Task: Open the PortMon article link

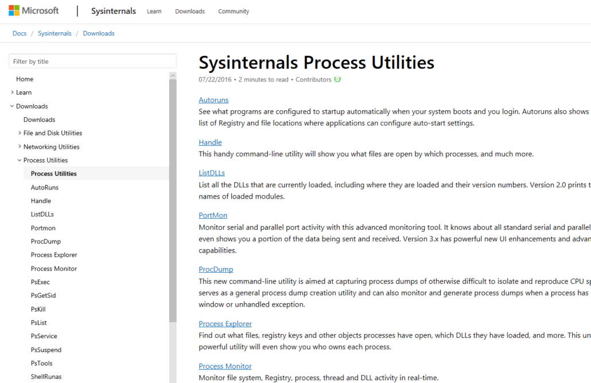Action: 213,215
